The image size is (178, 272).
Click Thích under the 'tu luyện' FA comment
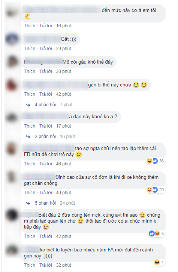pyautogui.click(x=30, y=265)
